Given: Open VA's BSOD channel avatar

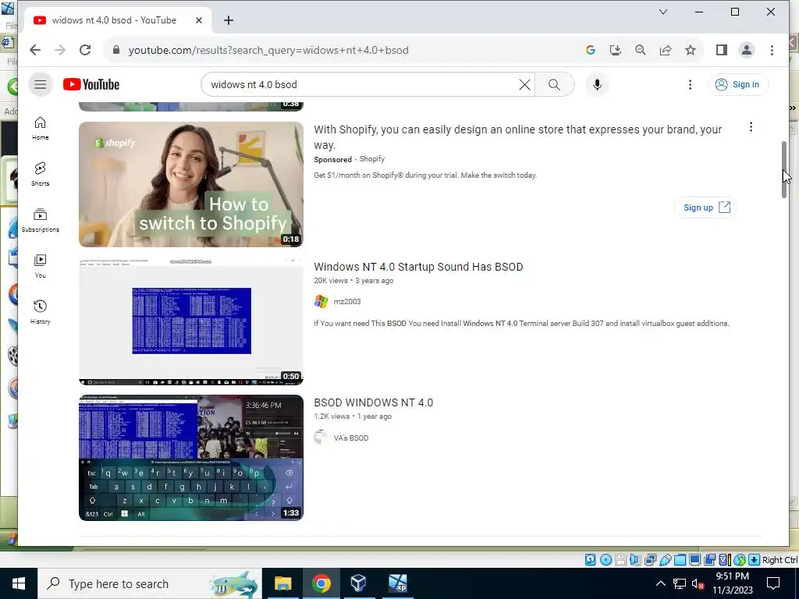Looking at the screenshot, I should point(321,438).
